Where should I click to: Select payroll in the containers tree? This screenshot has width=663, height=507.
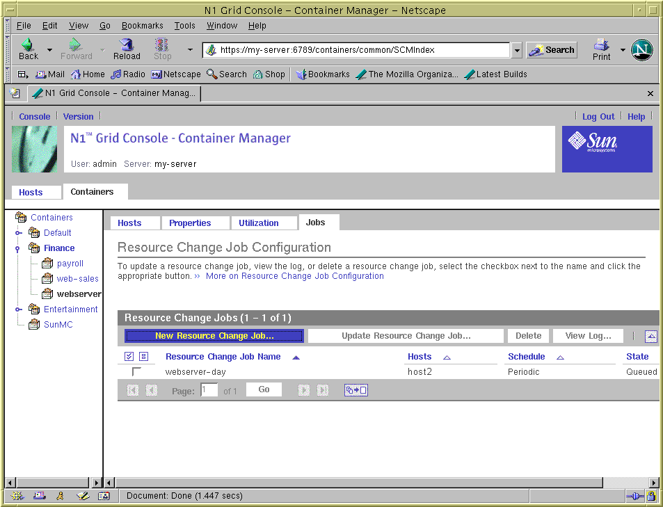point(70,264)
